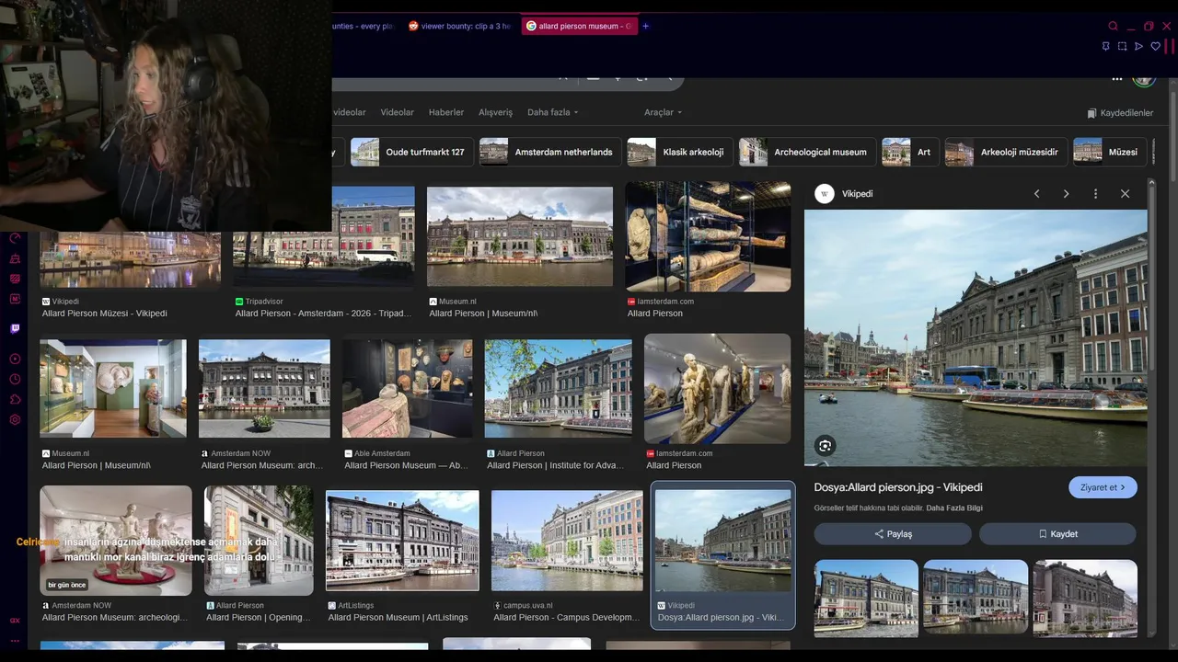Screen dimensions: 1178x662
Task: Open the 'Allard Pierson | Museum/nl\' building thumbnail
Action: click(520, 236)
